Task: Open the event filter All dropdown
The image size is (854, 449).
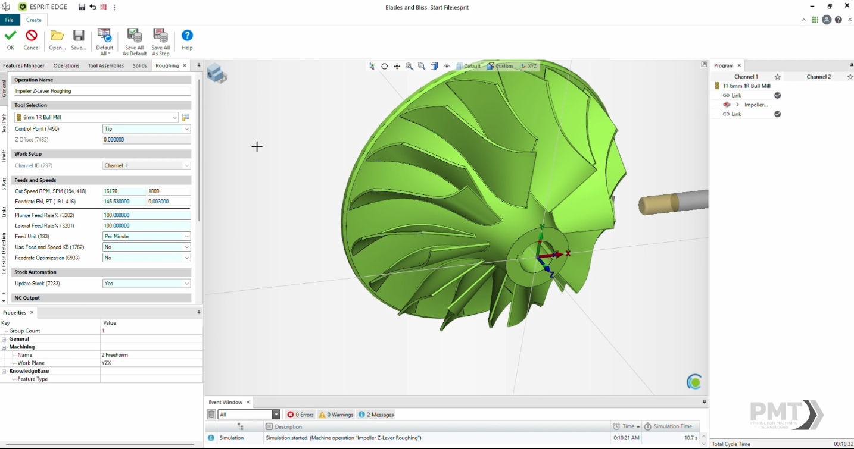Action: 276,415
